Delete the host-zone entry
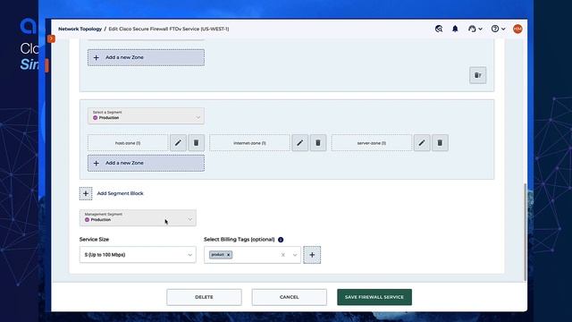Image resolution: width=572 pixels, height=322 pixels. [x=197, y=143]
